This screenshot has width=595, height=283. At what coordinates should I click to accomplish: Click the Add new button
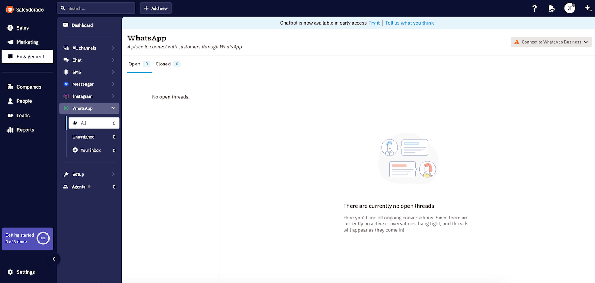tap(156, 8)
